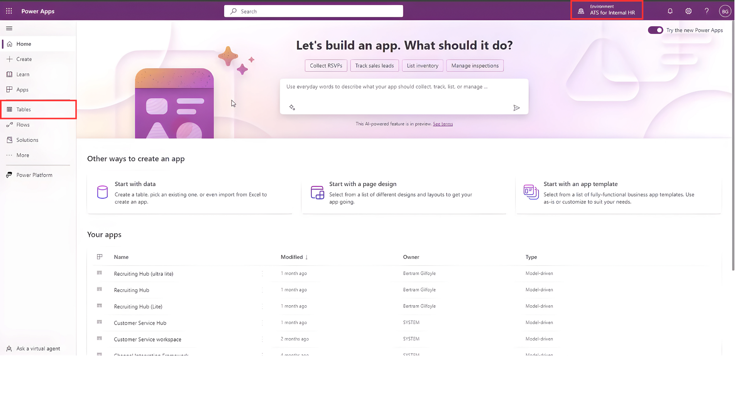
Task: Toggle Try the new Power Apps switch
Action: coord(655,30)
